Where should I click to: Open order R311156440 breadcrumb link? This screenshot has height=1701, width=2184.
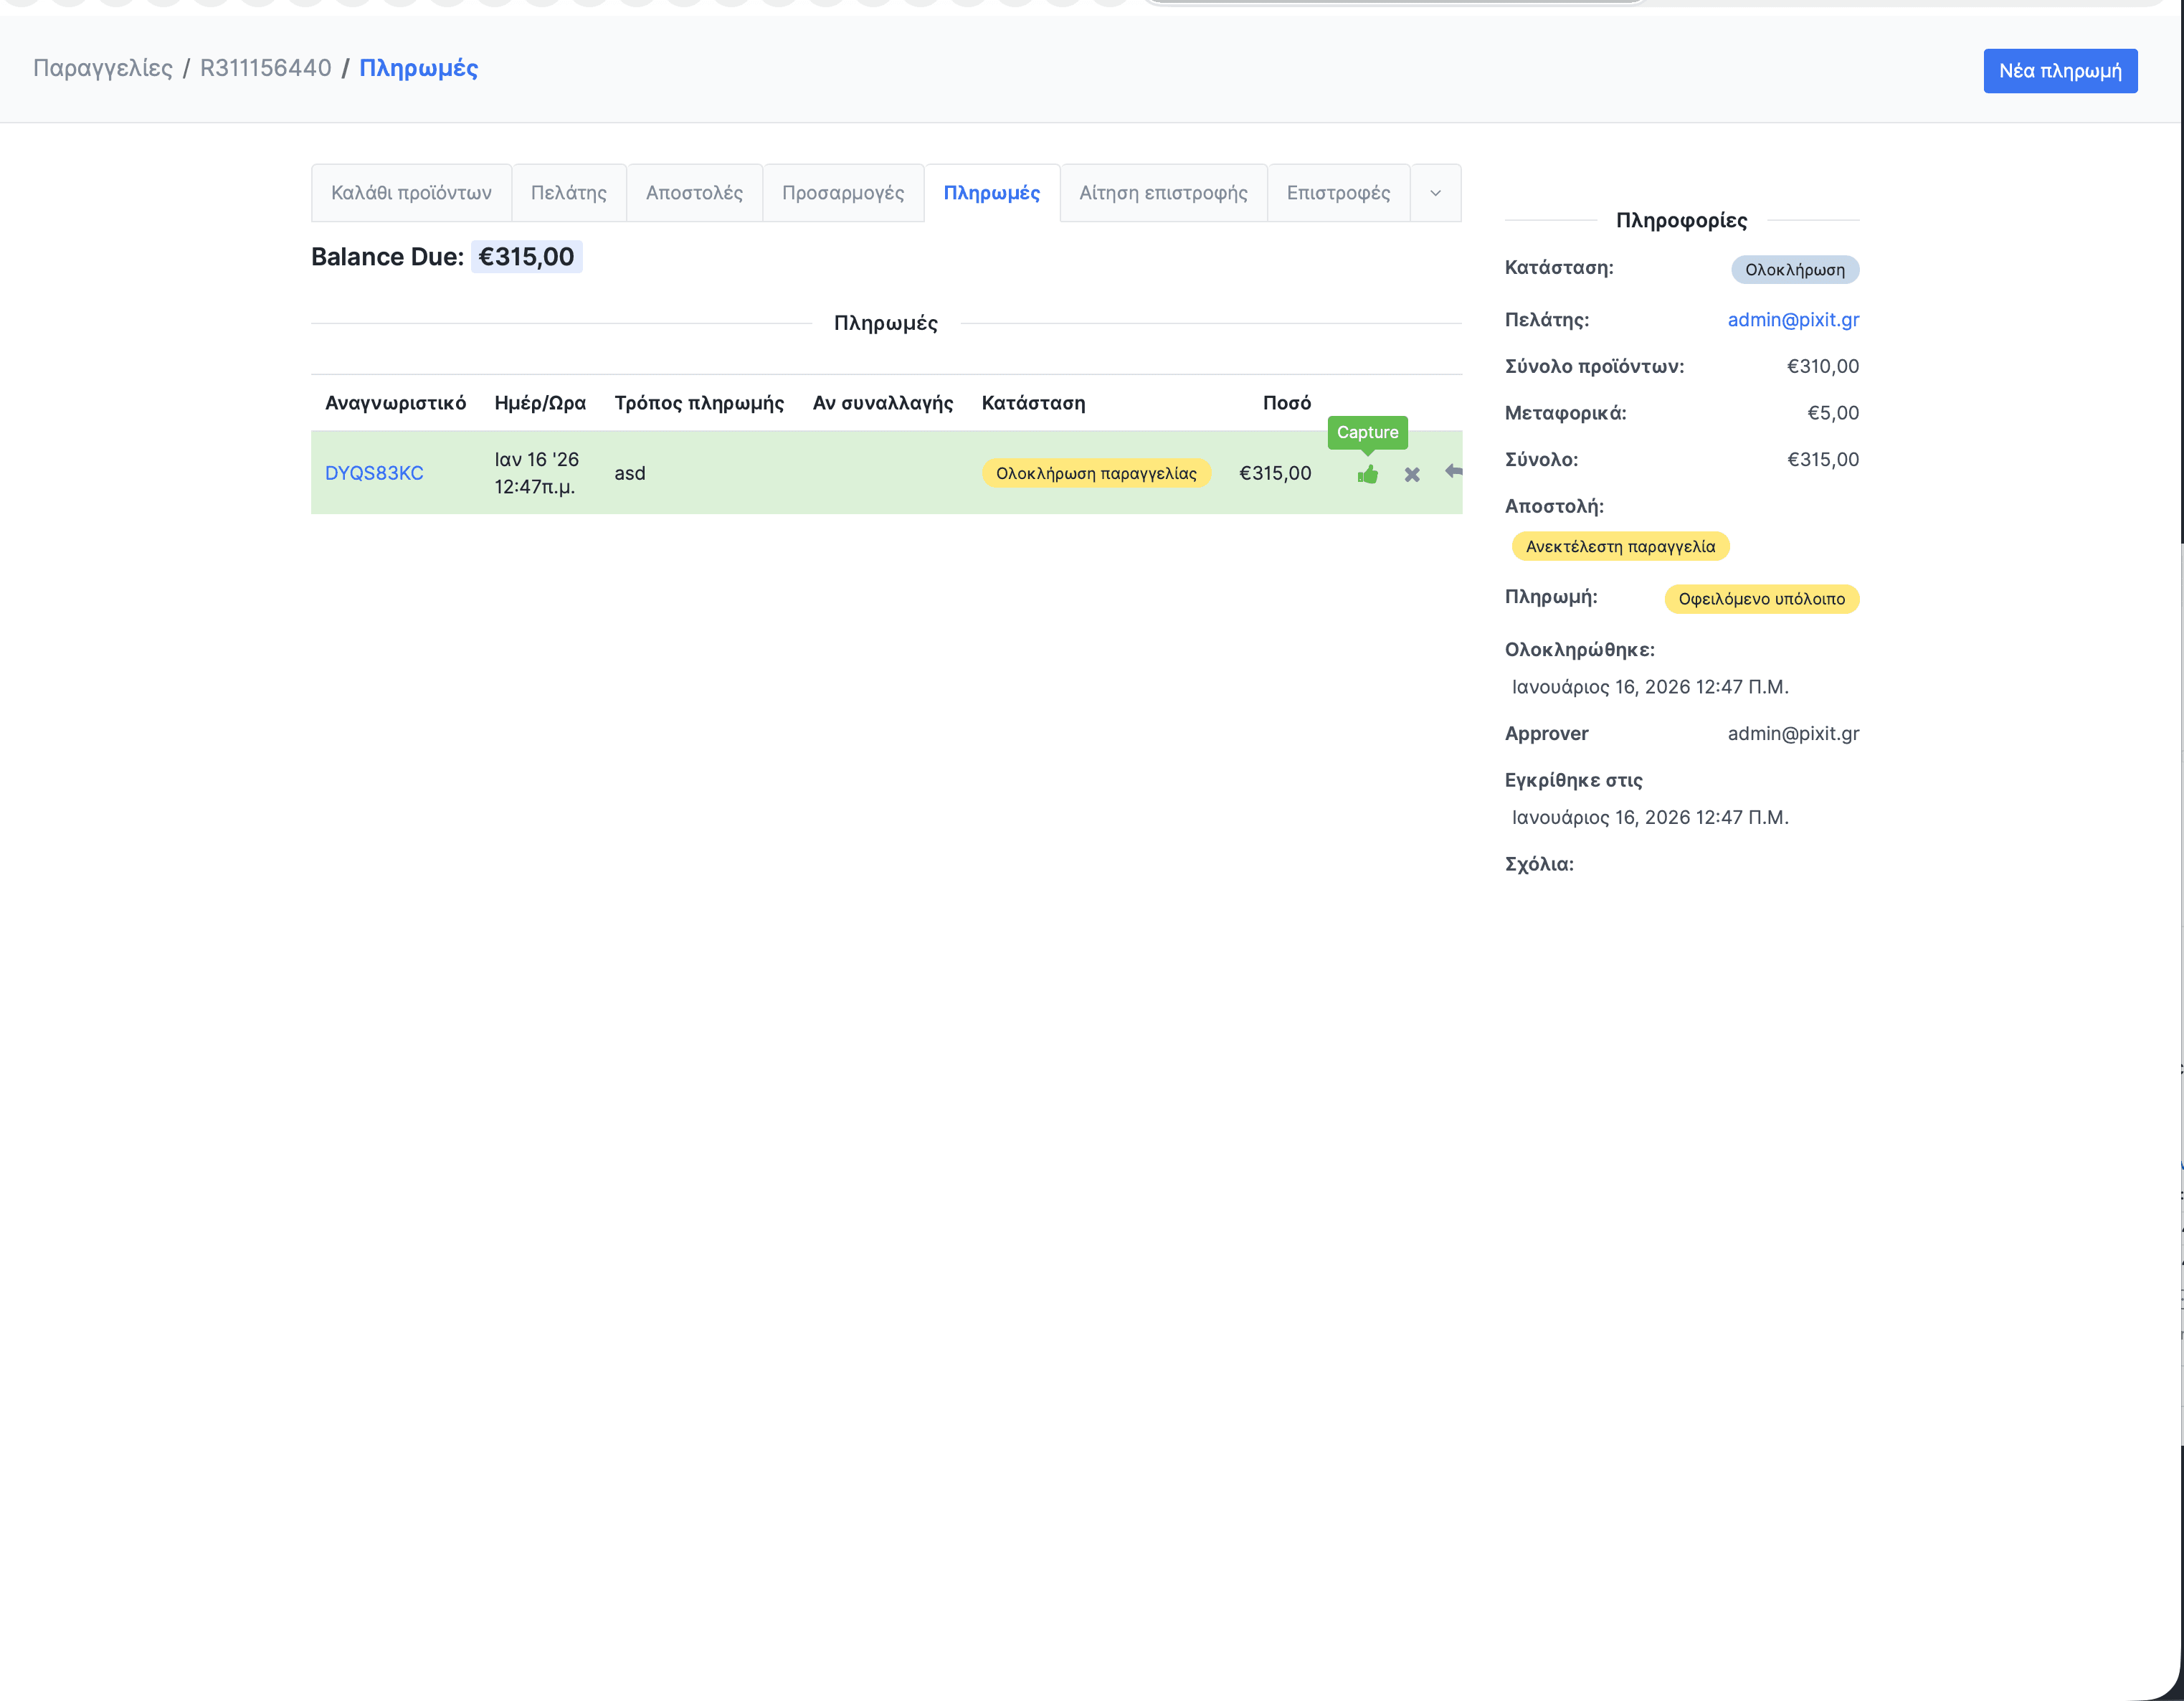pyautogui.click(x=265, y=68)
